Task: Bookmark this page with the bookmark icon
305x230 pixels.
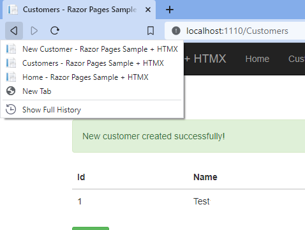Action: click(x=151, y=31)
